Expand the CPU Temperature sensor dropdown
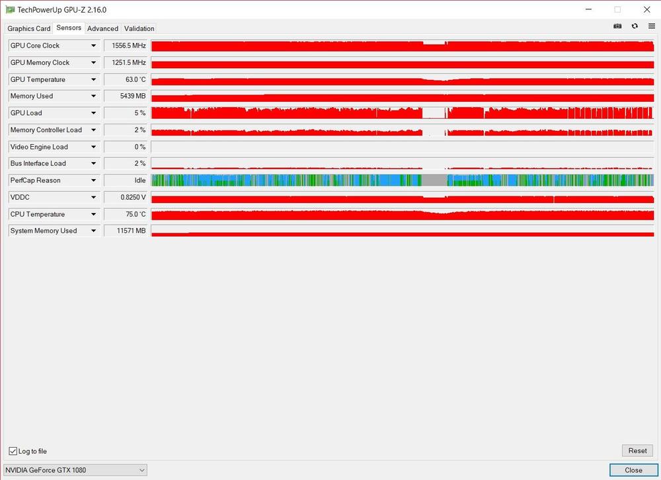This screenshot has width=661, height=480. 93,214
